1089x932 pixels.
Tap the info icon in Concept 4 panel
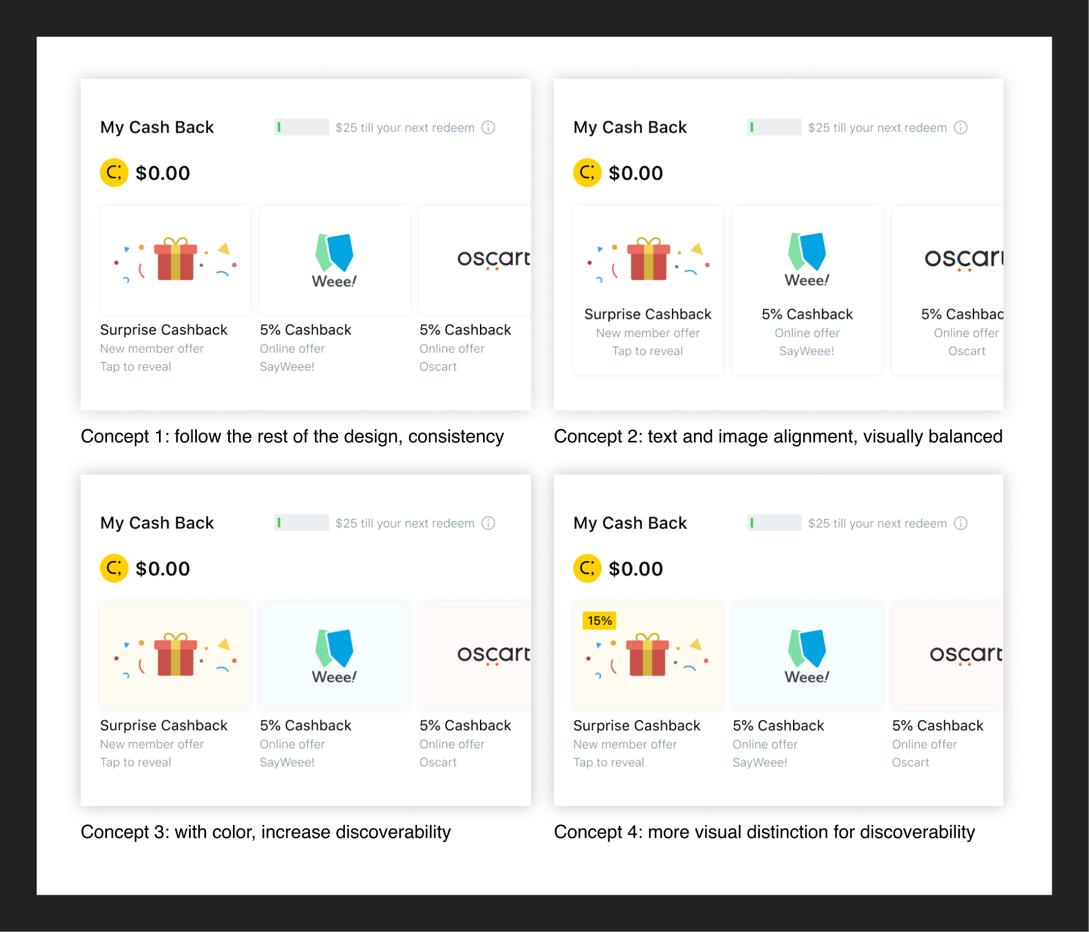961,523
